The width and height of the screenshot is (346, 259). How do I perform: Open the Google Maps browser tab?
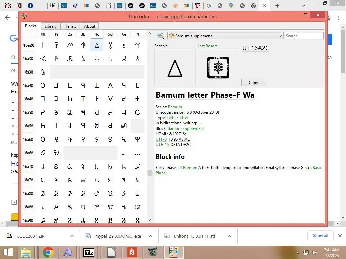(x=231, y=6)
